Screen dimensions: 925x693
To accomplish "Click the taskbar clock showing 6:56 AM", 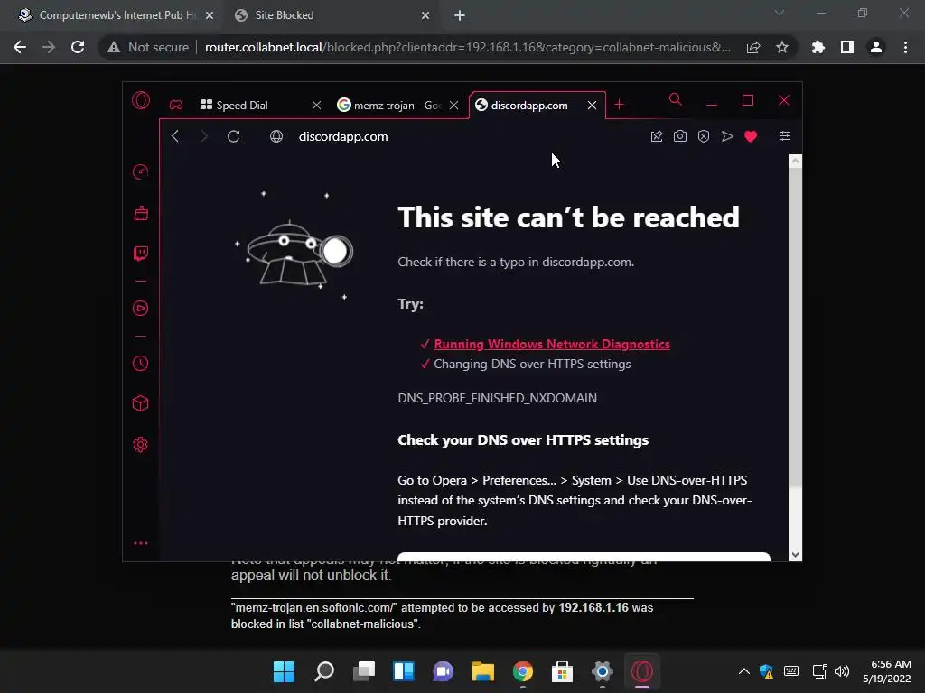I will click(x=887, y=671).
